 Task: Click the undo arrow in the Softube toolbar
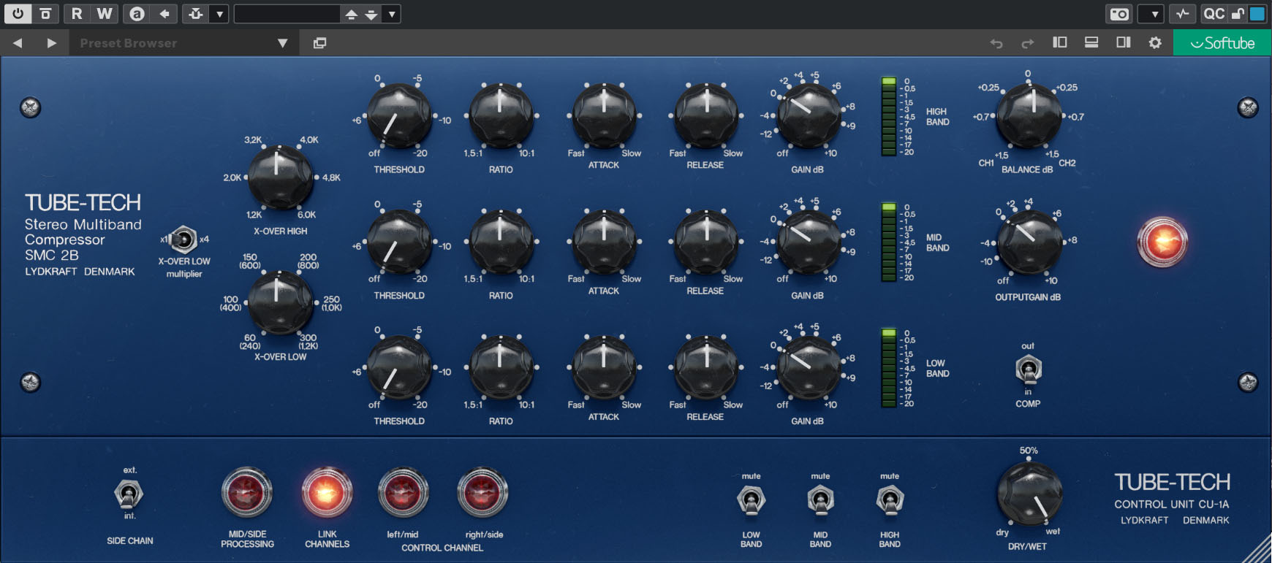click(x=996, y=43)
